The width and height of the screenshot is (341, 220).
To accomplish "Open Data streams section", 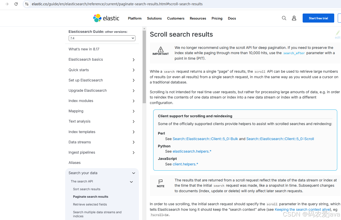I will click(80, 142).
